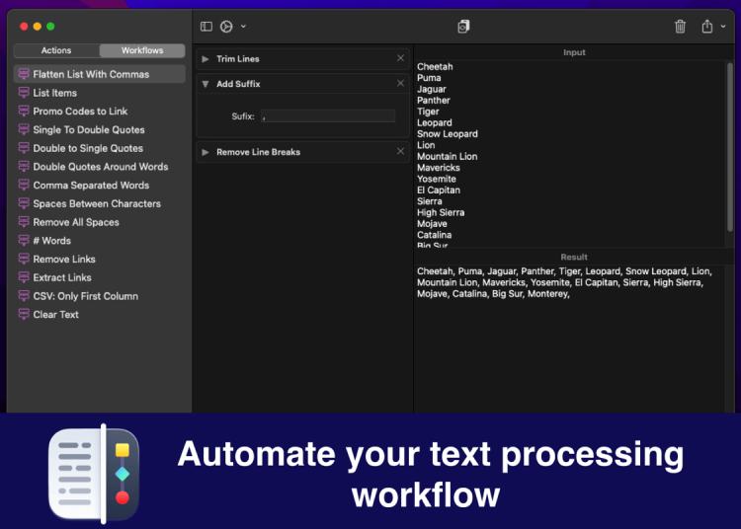Open the dropdown arrow beside the play icon
The width and height of the screenshot is (741, 529).
point(243,27)
